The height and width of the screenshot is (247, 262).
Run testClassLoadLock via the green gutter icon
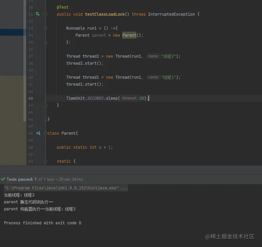38,14
